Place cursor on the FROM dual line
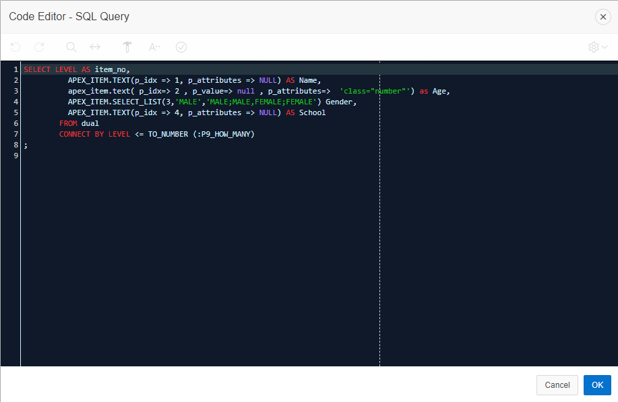This screenshot has height=402, width=618. tap(80, 123)
